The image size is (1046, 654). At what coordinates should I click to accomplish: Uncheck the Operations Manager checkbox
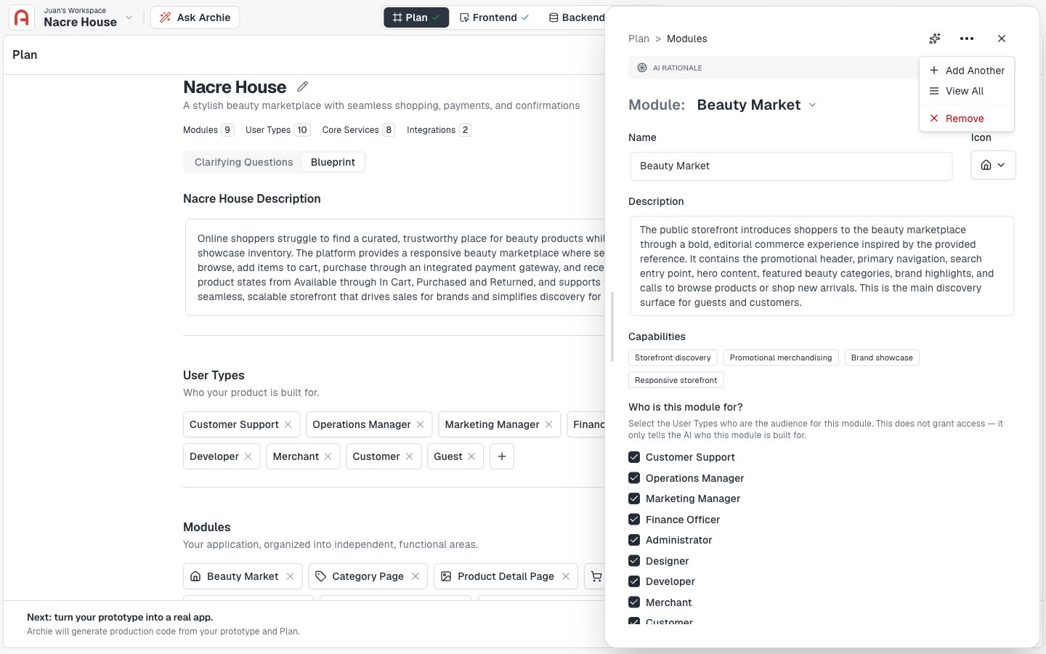pyautogui.click(x=634, y=478)
